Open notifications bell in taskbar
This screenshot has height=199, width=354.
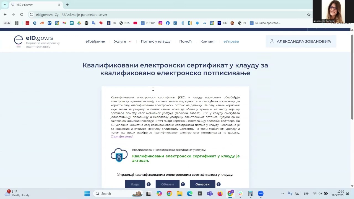click(348, 193)
